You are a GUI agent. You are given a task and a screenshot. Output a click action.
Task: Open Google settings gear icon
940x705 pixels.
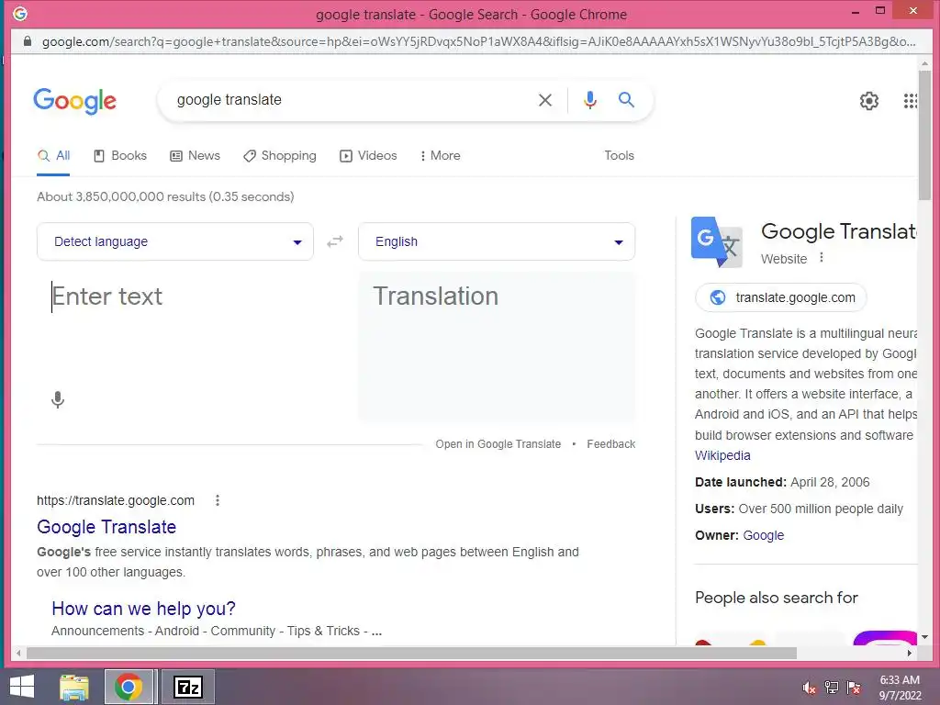[x=869, y=101]
